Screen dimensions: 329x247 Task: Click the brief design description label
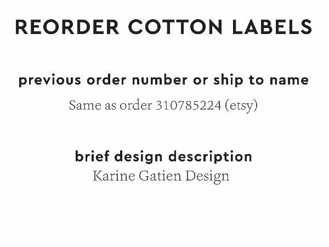pos(163,156)
